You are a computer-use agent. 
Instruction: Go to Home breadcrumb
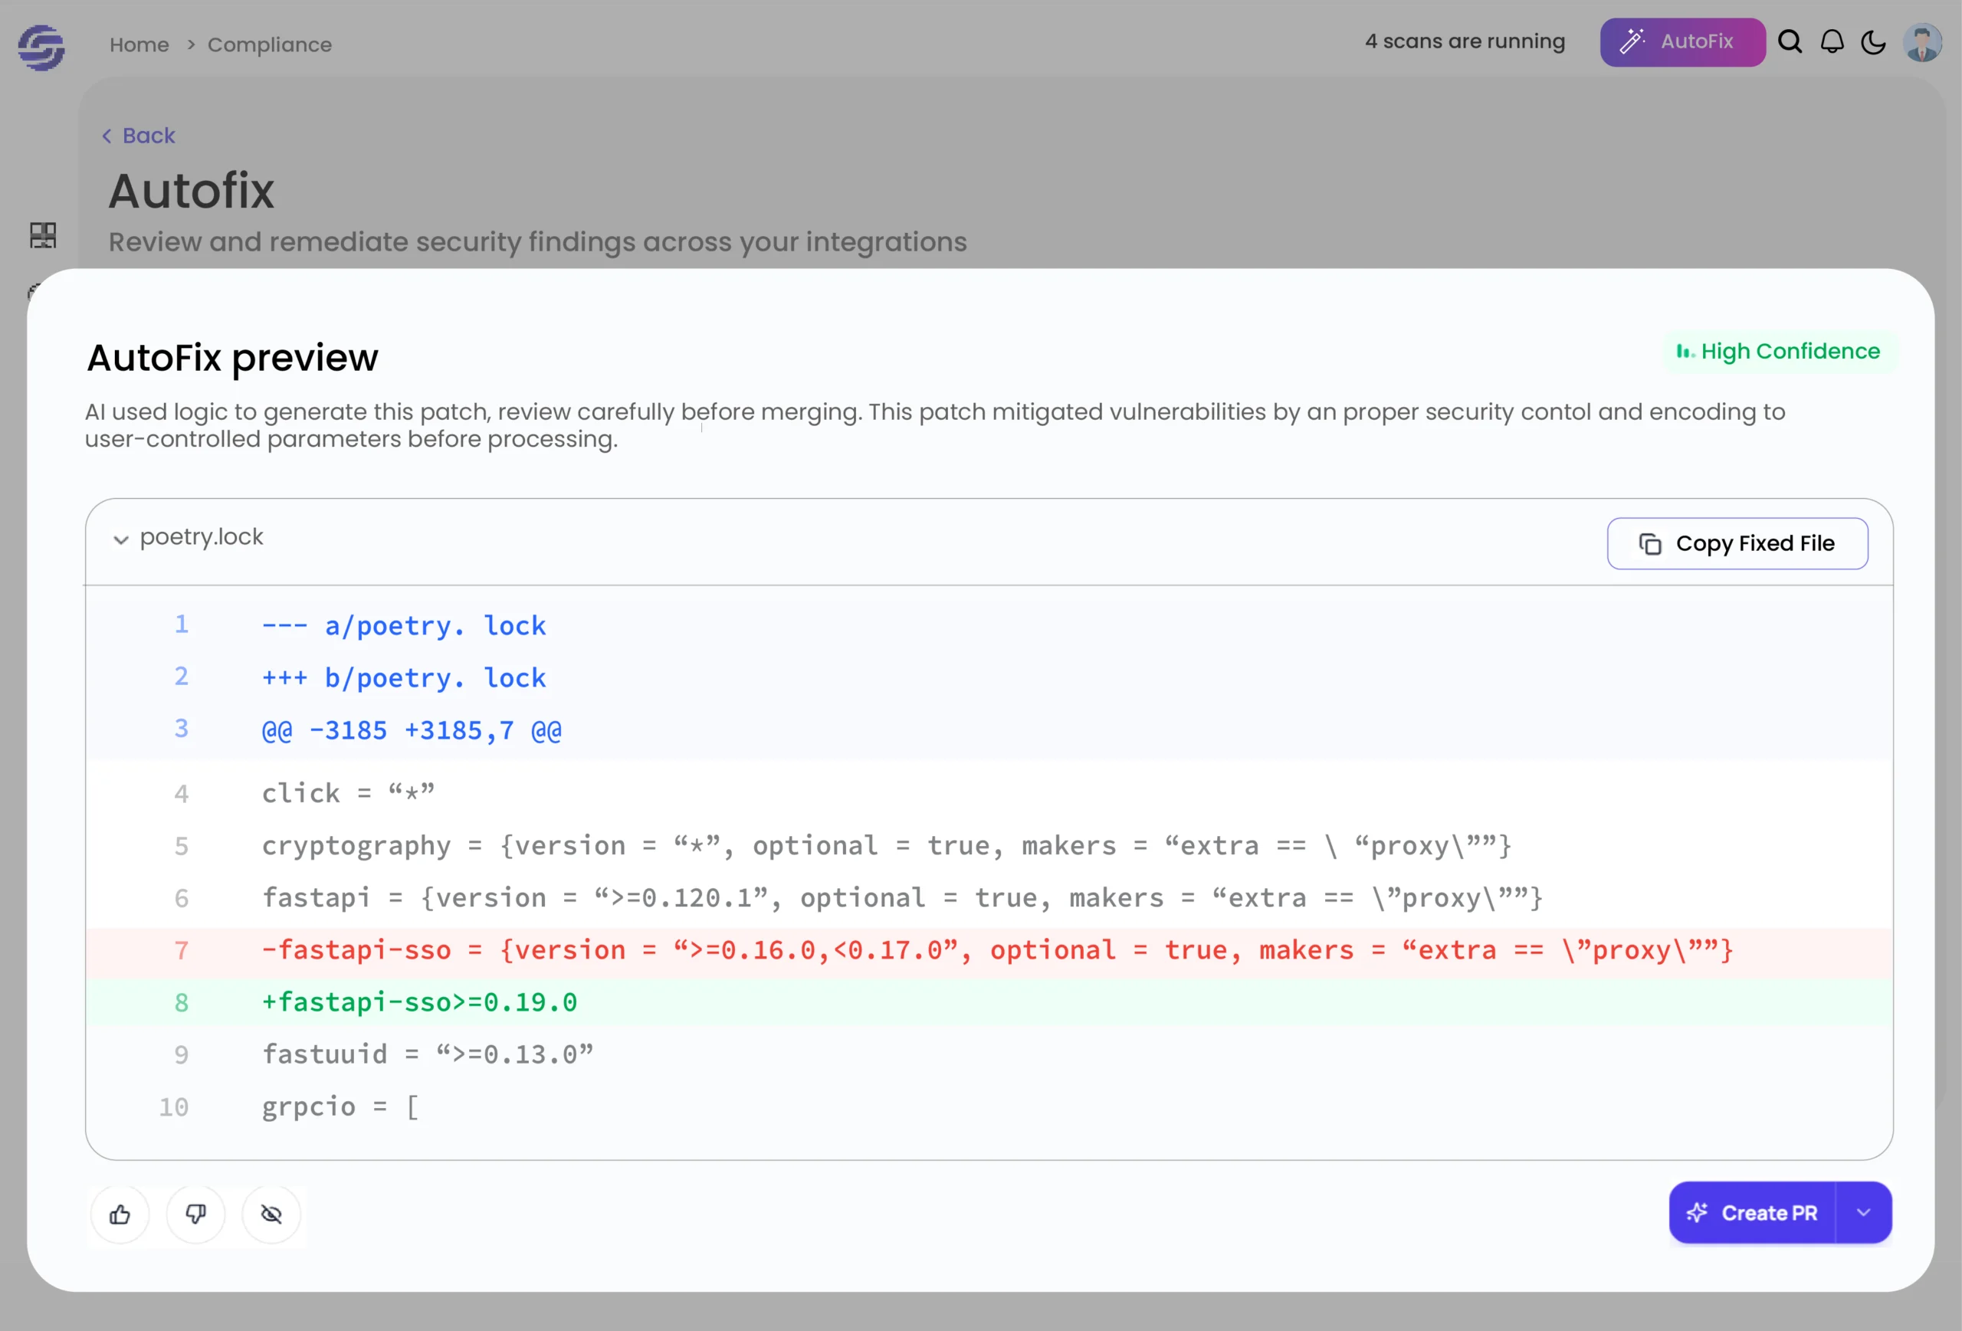(139, 44)
